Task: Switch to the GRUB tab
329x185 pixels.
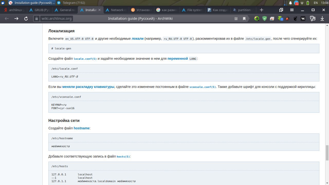Action: click(40, 10)
